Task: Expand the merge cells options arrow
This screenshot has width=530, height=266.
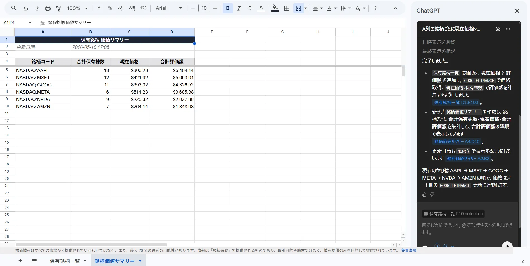Action: tap(306, 8)
